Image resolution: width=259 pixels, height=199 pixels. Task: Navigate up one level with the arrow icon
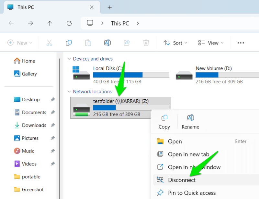click(50, 23)
